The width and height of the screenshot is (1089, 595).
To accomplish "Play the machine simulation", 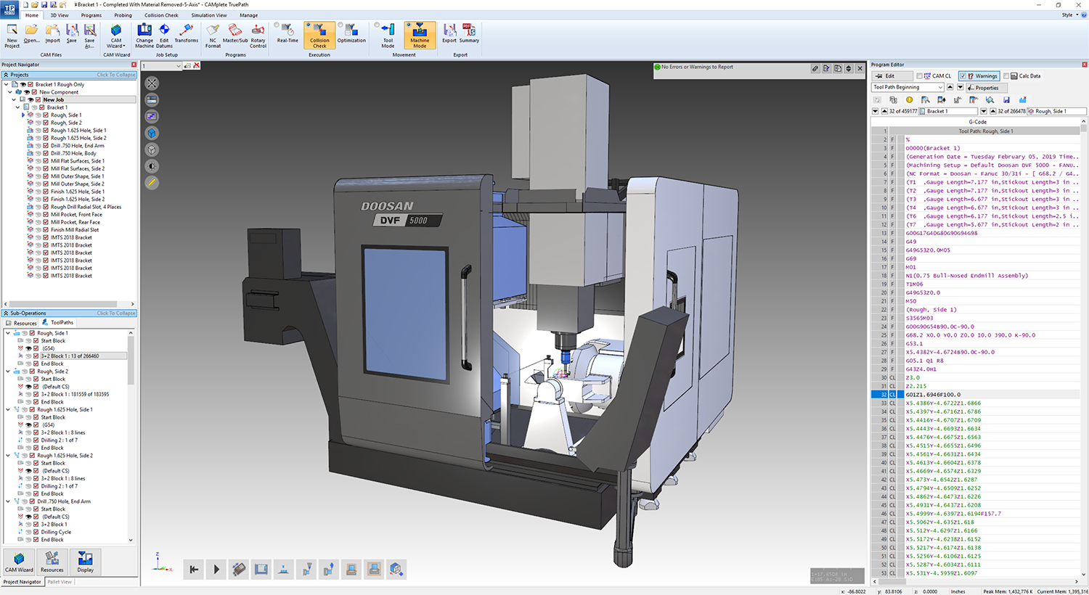I will click(x=216, y=570).
